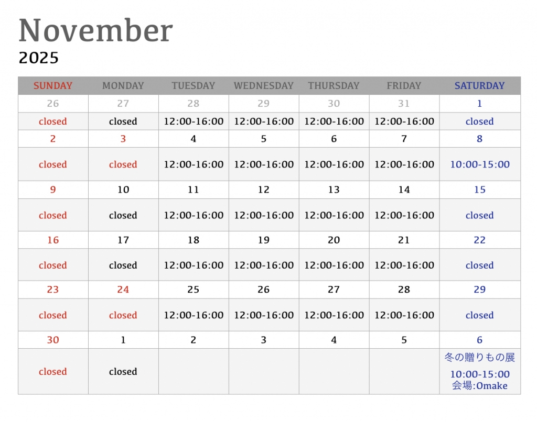Select the 冬の贈りもの展 event text
Viewport: 537px width, 422px height.
click(x=479, y=358)
